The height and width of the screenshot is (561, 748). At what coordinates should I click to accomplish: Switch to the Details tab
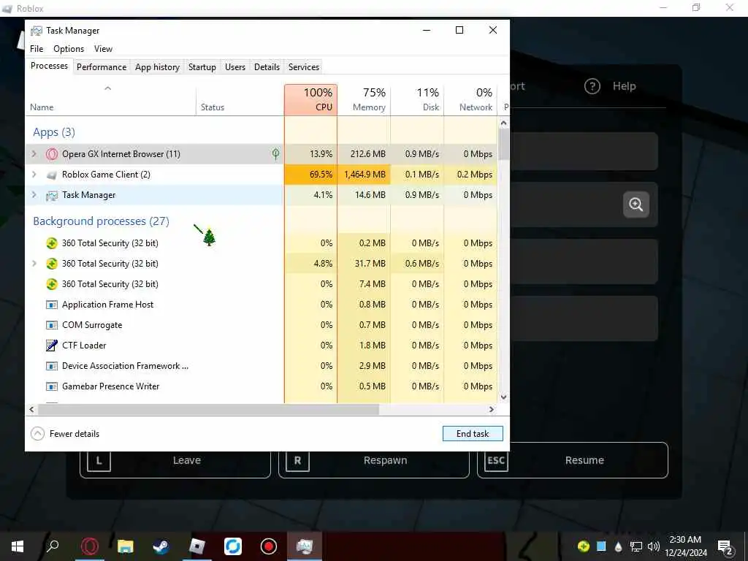267,66
